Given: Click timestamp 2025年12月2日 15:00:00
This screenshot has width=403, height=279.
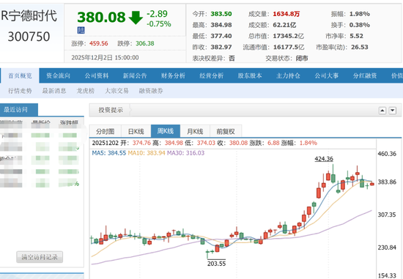Looking at the screenshot, I should tap(105, 58).
